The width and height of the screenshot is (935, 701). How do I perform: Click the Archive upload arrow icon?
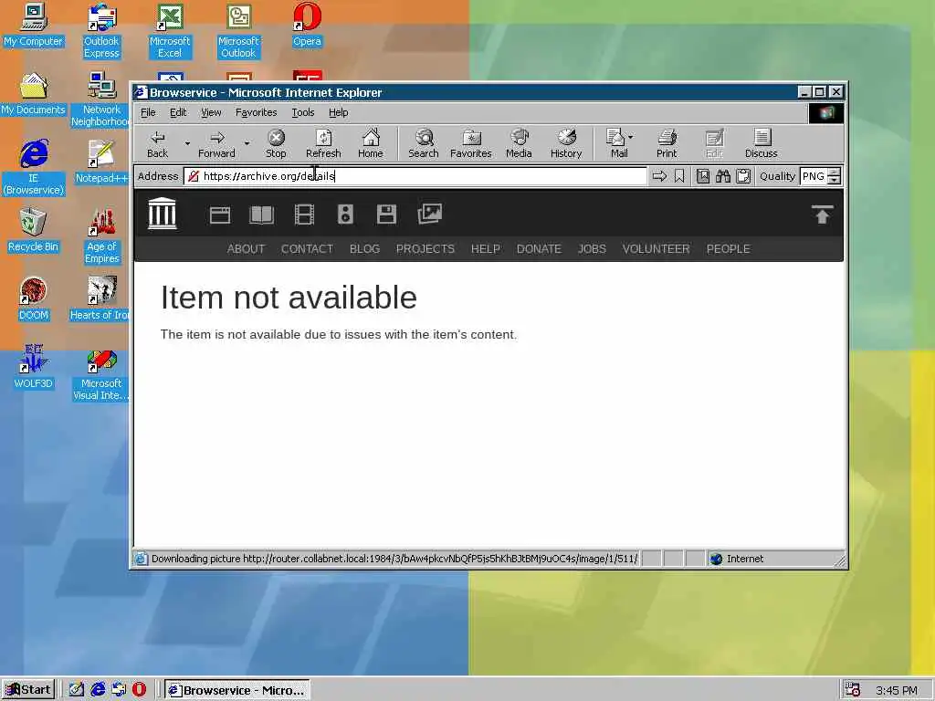coord(822,214)
